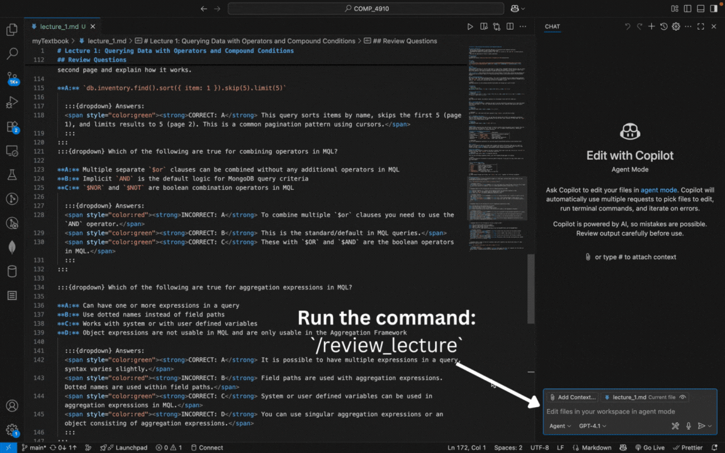Toggle the chat panel to full screen
This screenshot has width=725, height=453.
pos(700,26)
